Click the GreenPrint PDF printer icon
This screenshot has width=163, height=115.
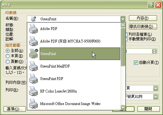pyautogui.click(x=33, y=79)
